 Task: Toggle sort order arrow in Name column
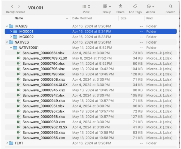[67, 18]
